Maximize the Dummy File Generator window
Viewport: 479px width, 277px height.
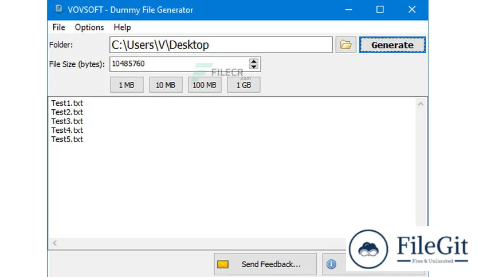(x=380, y=10)
